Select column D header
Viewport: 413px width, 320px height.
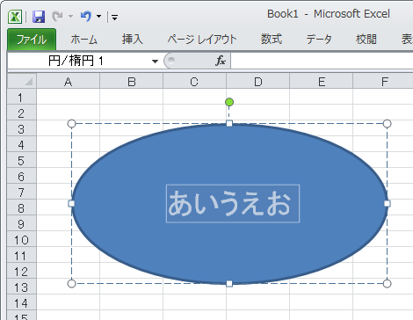tap(258, 81)
